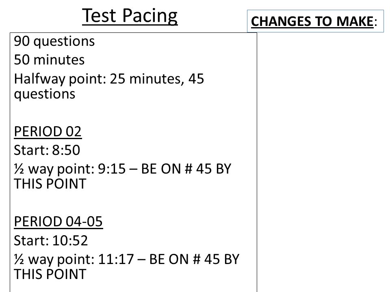The height and width of the screenshot is (292, 390).
Task: Select the CHANGES TO MAKE text box
Action: tap(315, 21)
